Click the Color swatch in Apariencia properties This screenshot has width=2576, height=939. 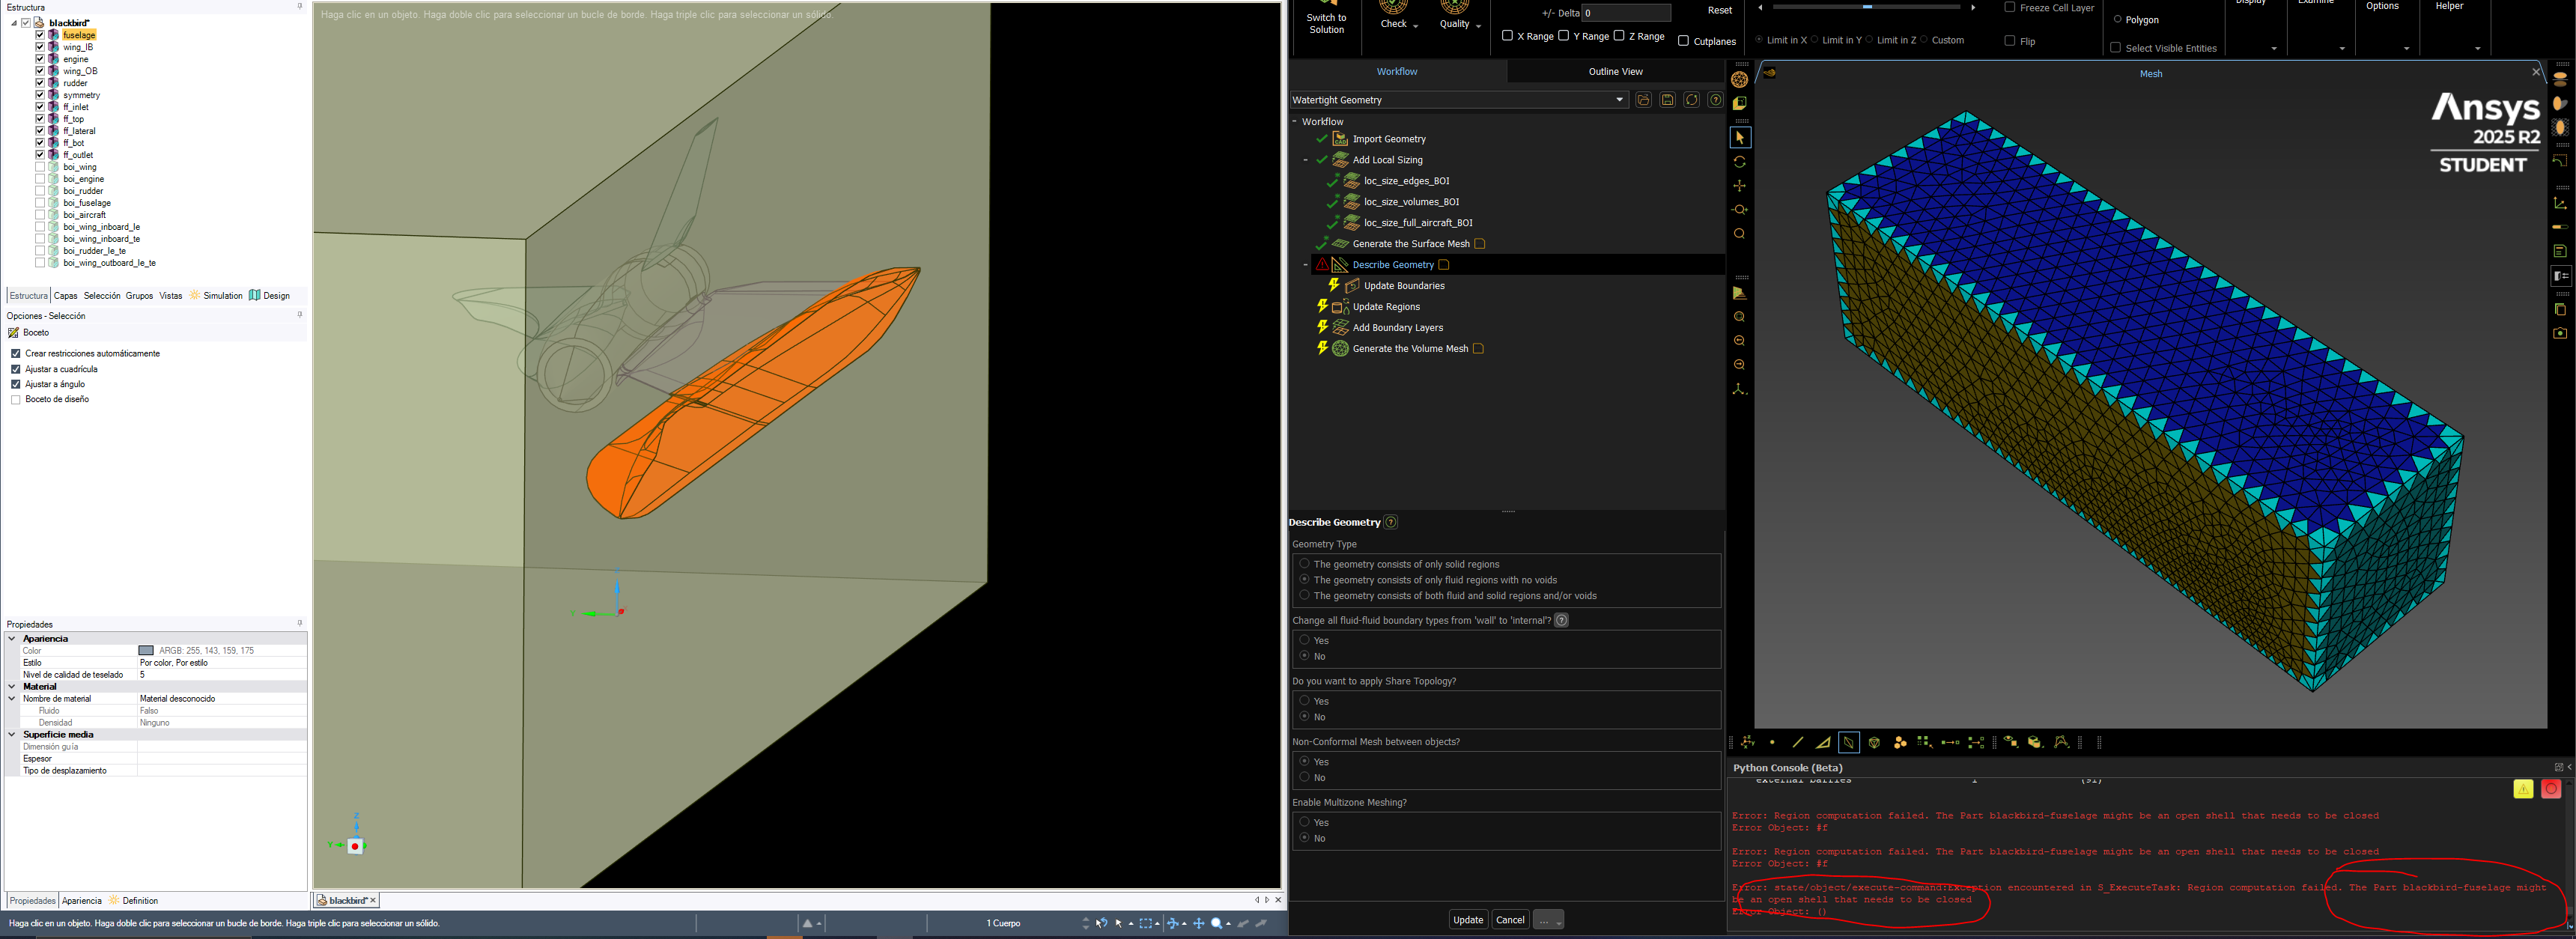point(146,651)
